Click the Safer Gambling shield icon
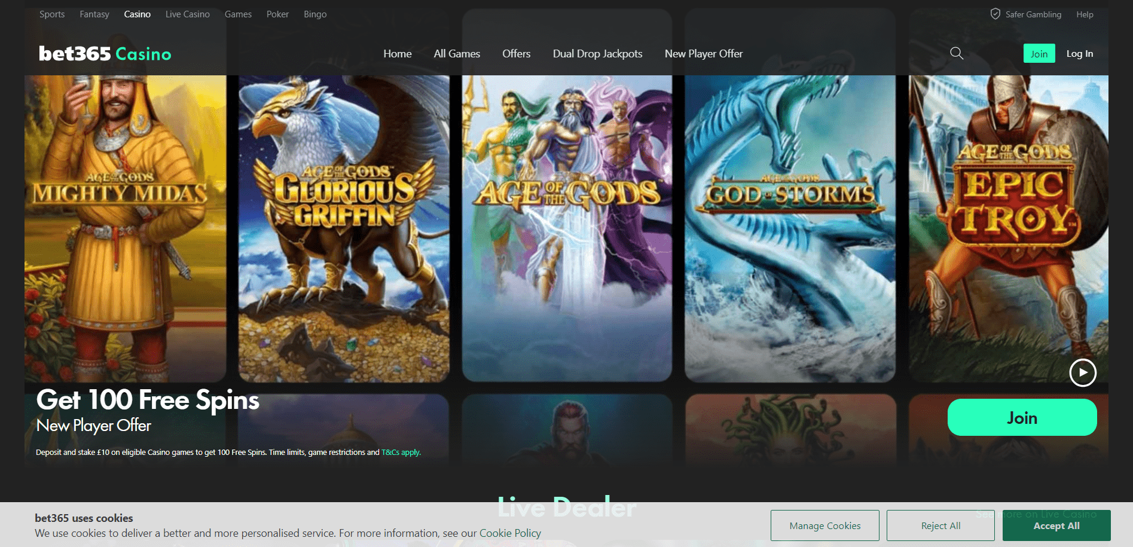 click(995, 14)
